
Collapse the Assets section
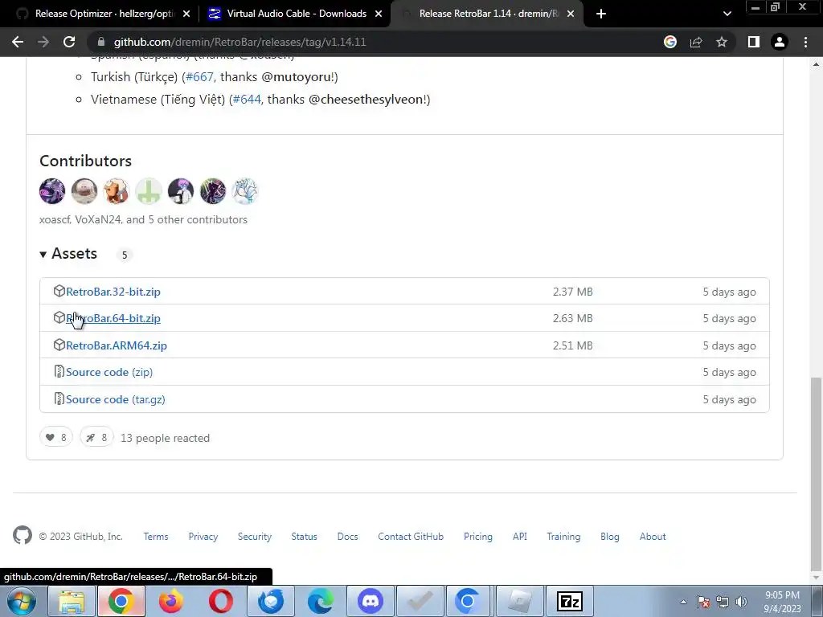pos(68,254)
